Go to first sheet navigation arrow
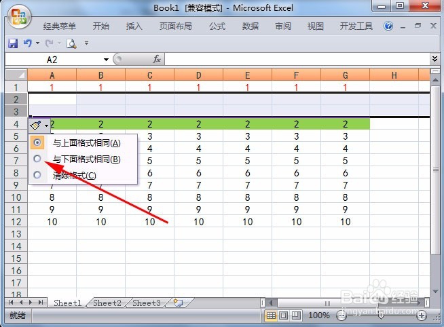 [11, 303]
